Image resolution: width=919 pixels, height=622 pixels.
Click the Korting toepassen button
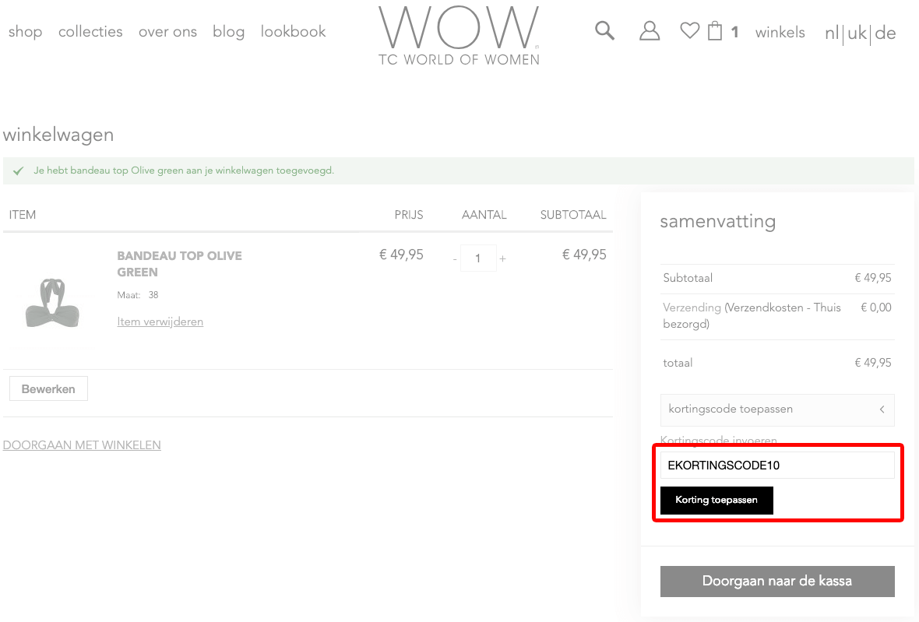pos(717,501)
